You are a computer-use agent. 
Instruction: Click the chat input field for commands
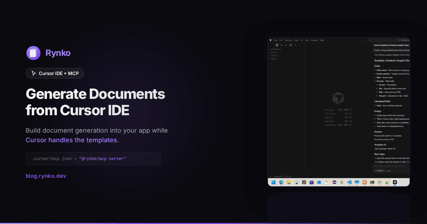point(390,166)
